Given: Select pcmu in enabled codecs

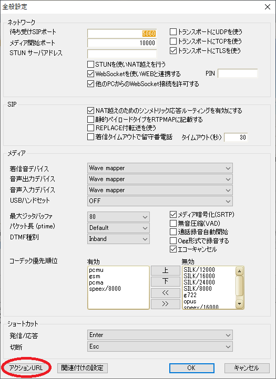Looking at the screenshot, I should pyautogui.click(x=96, y=270).
